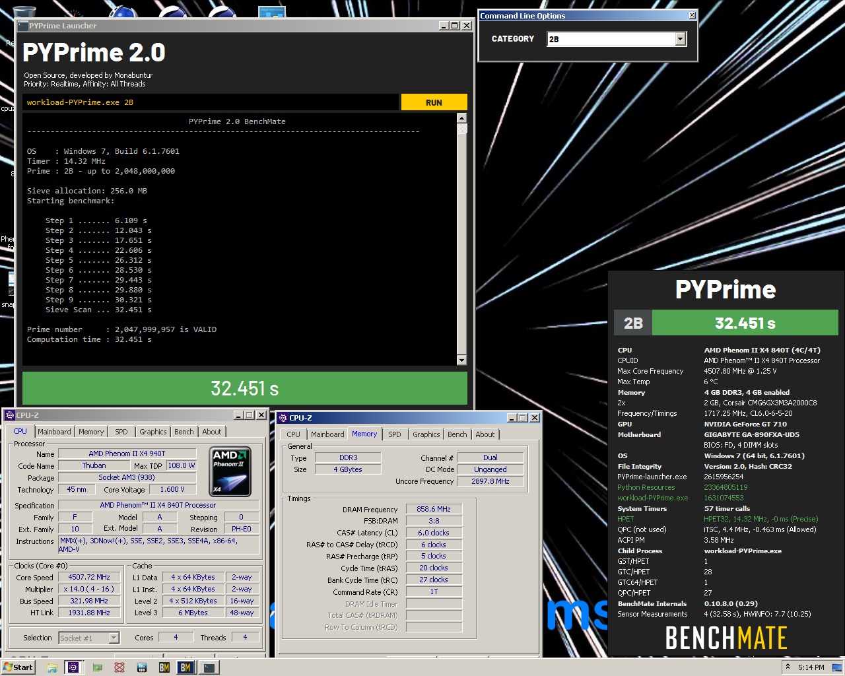The width and height of the screenshot is (845, 676).
Task: Select Memory tab in right CPU-Z window
Action: (364, 434)
